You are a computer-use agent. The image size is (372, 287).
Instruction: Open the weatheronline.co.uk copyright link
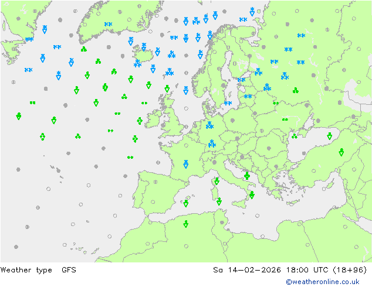(323, 282)
